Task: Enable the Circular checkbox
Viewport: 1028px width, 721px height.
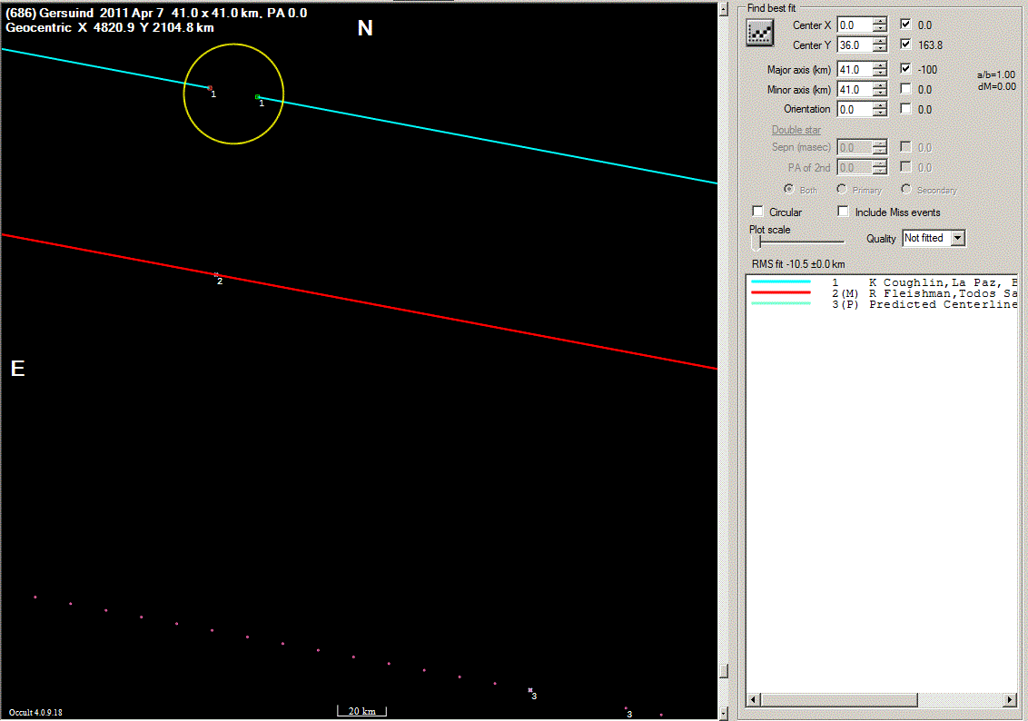Action: click(758, 212)
